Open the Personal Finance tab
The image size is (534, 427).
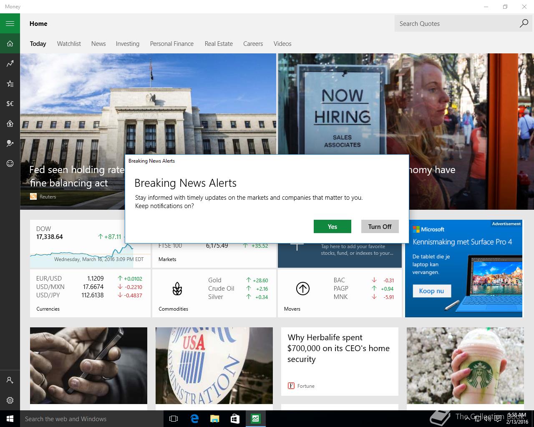click(x=172, y=44)
